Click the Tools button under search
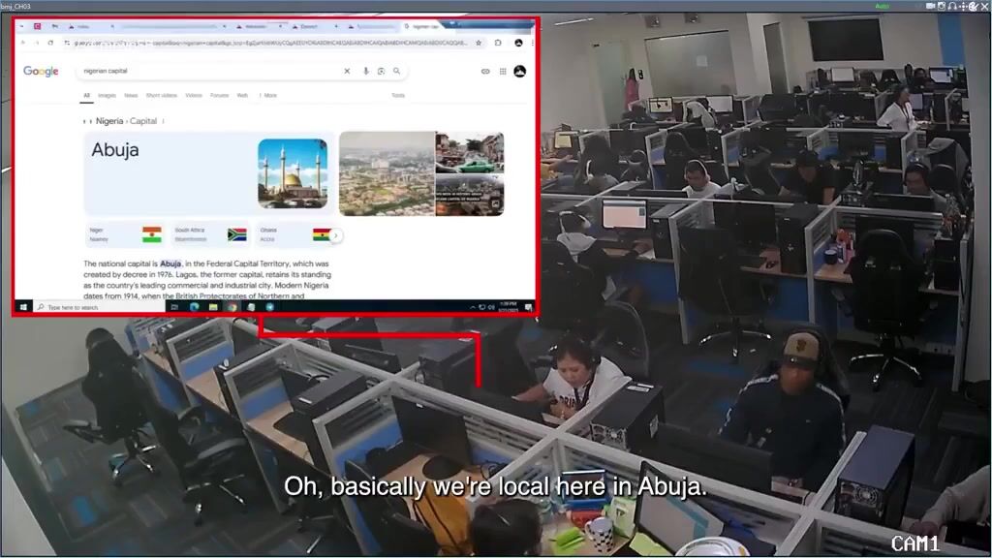This screenshot has width=992, height=558. click(x=398, y=95)
